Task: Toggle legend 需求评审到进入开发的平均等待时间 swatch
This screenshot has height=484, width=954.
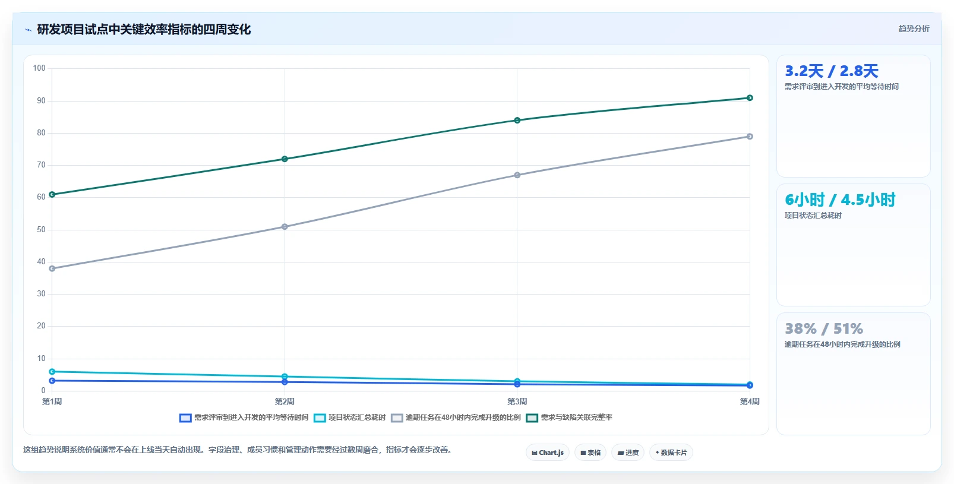Action: point(185,418)
